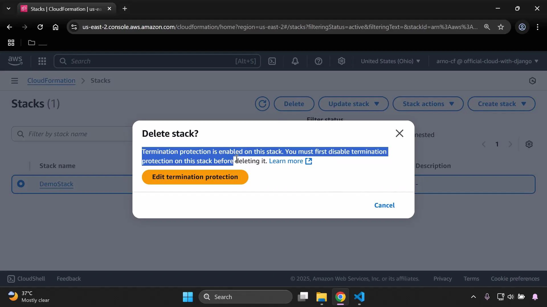Open the AWS settings gear in top bar
Viewport: 547px width, 307px height.
click(x=342, y=61)
